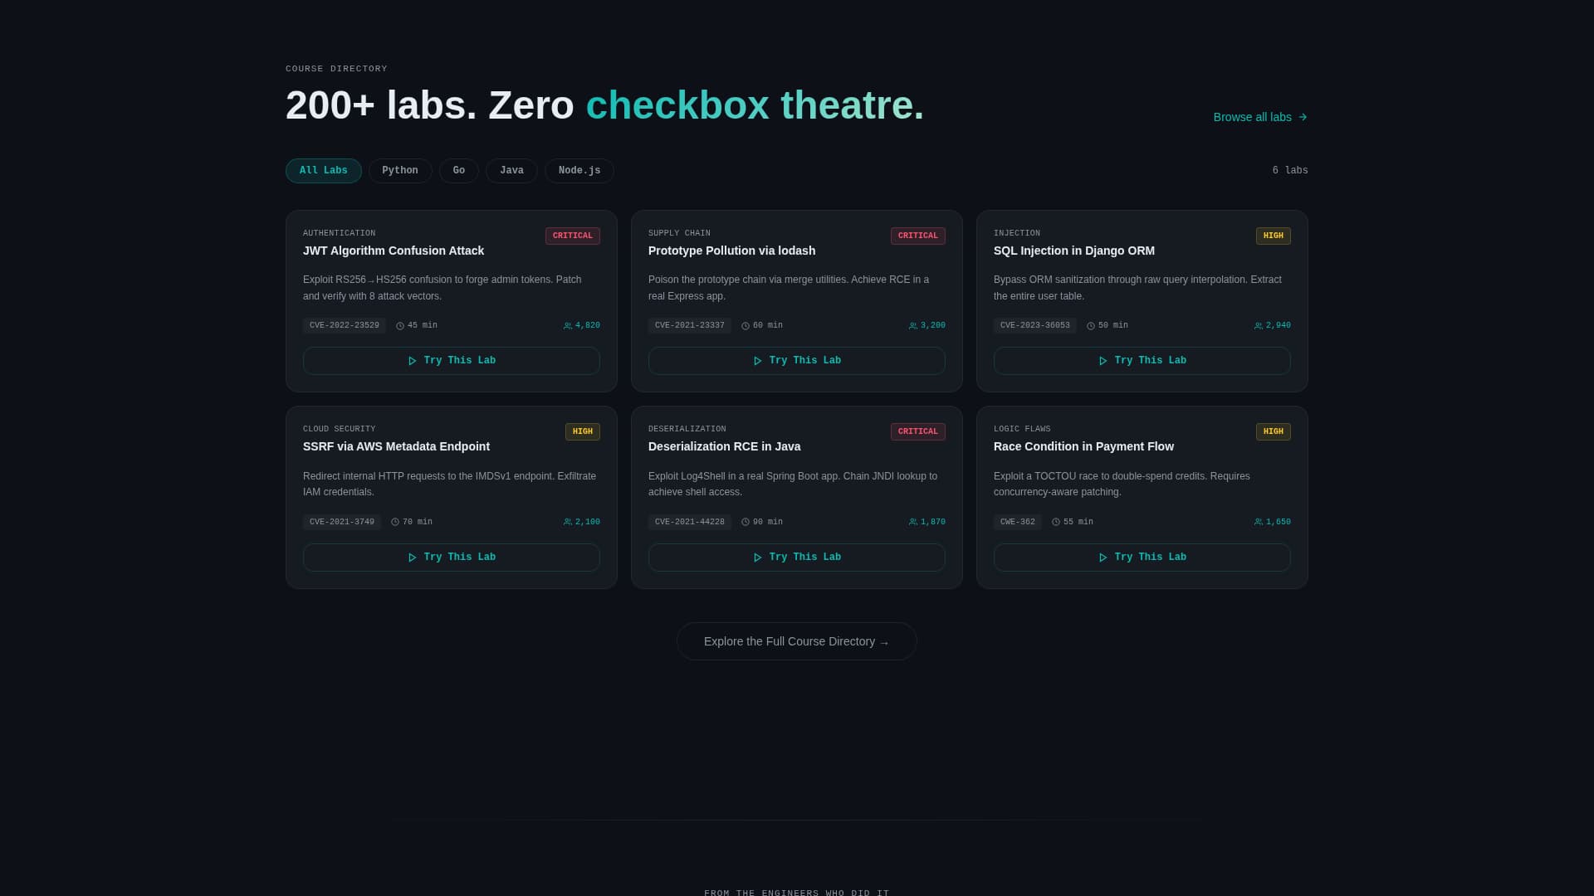Click play icon in SSRF via AWS card
The image size is (1594, 896).
(x=412, y=558)
